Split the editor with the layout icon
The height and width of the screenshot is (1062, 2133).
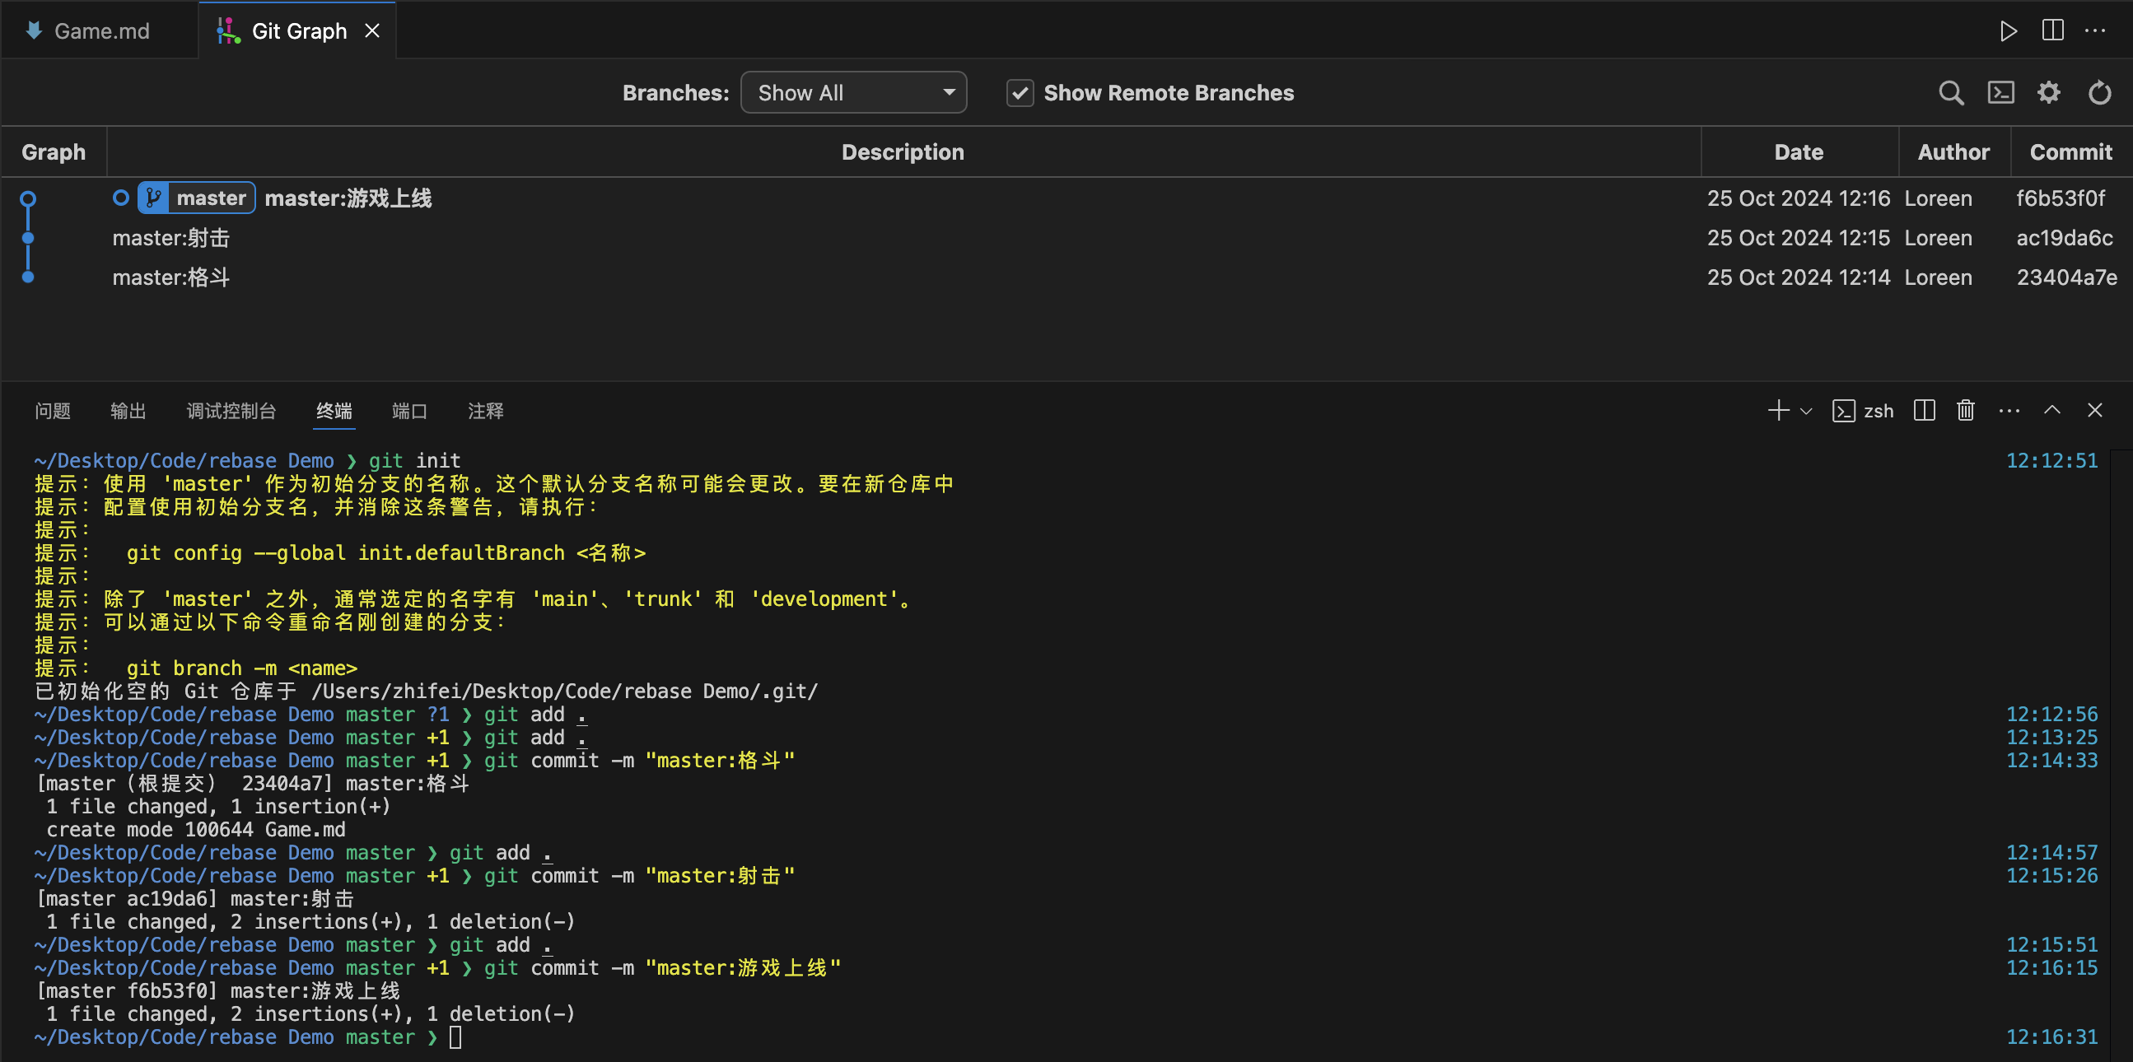[x=2052, y=30]
